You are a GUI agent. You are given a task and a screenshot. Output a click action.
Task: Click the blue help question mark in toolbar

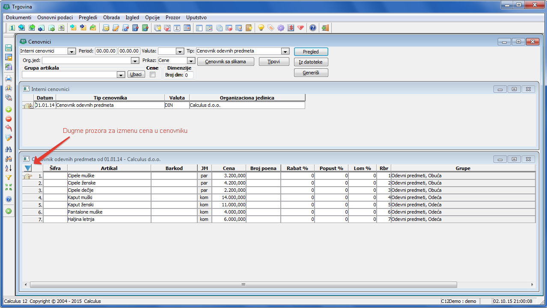(313, 28)
